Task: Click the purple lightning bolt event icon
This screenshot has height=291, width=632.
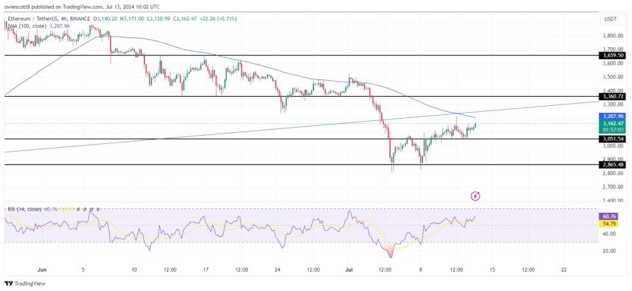Action: [475, 196]
